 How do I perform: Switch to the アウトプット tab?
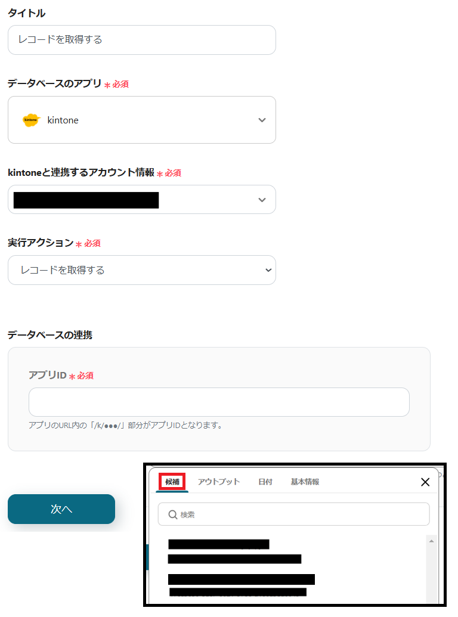[x=219, y=482]
